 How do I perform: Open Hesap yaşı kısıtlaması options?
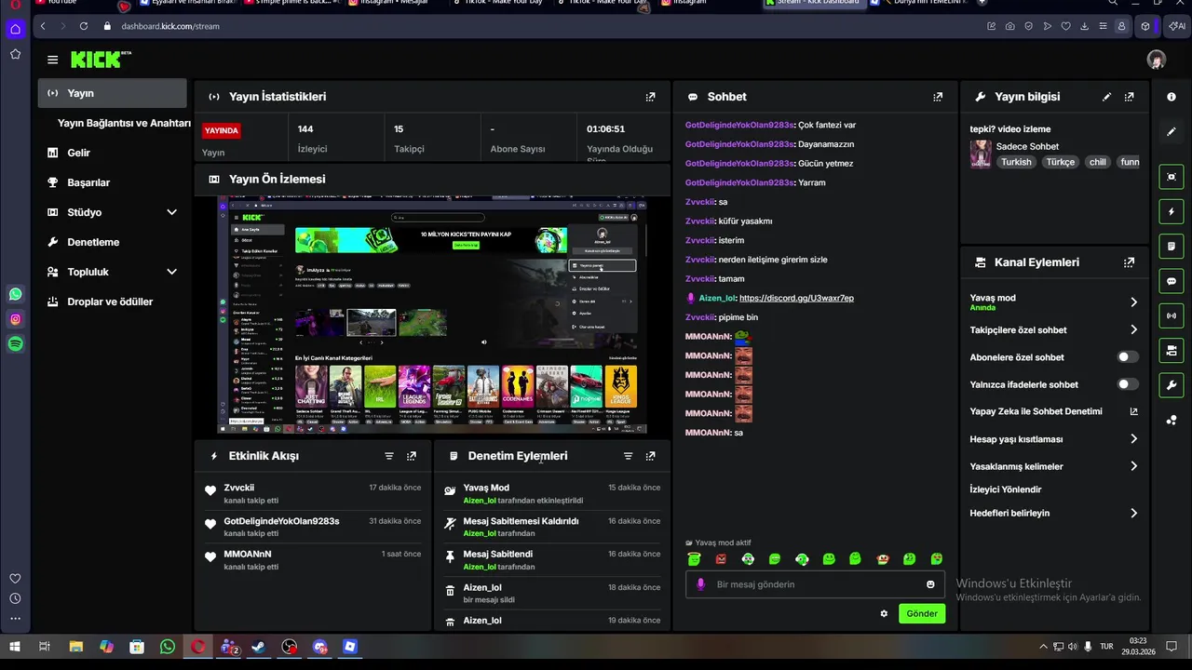click(x=1133, y=439)
